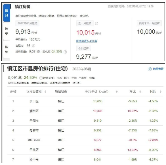Select 预测未来一月挂牌 label button
This screenshot has width=166, height=165.
149,23
